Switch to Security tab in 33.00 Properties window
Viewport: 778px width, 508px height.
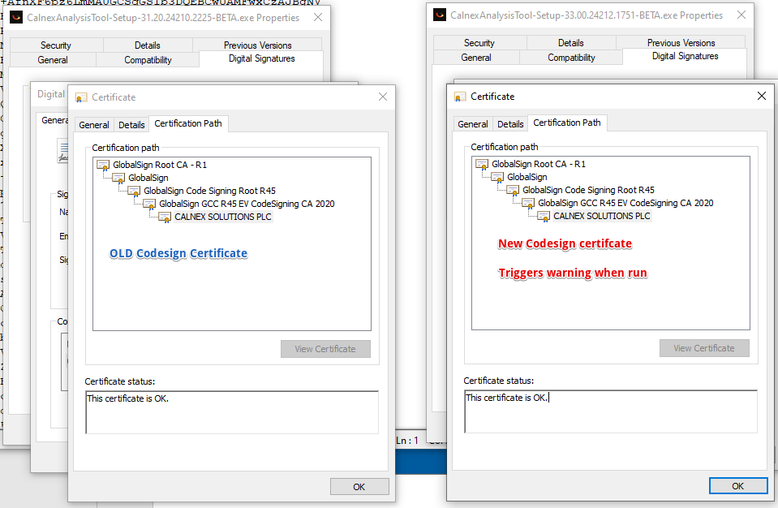click(x=479, y=43)
